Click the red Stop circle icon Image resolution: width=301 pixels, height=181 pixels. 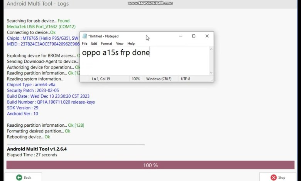pyautogui.click(x=274, y=178)
